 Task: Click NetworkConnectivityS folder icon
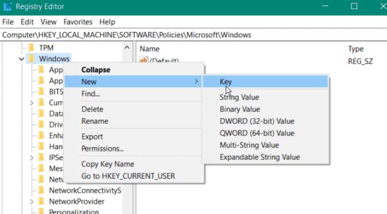tap(41, 190)
